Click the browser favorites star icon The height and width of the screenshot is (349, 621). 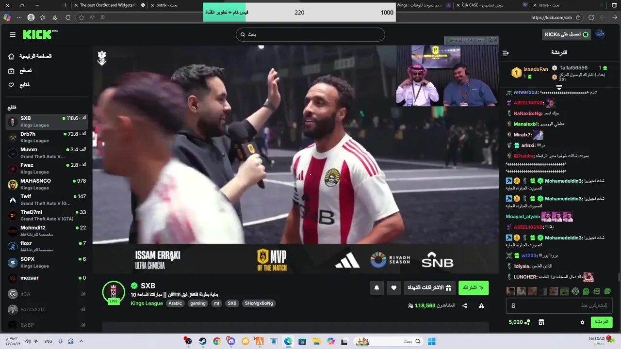pyautogui.click(x=82, y=17)
